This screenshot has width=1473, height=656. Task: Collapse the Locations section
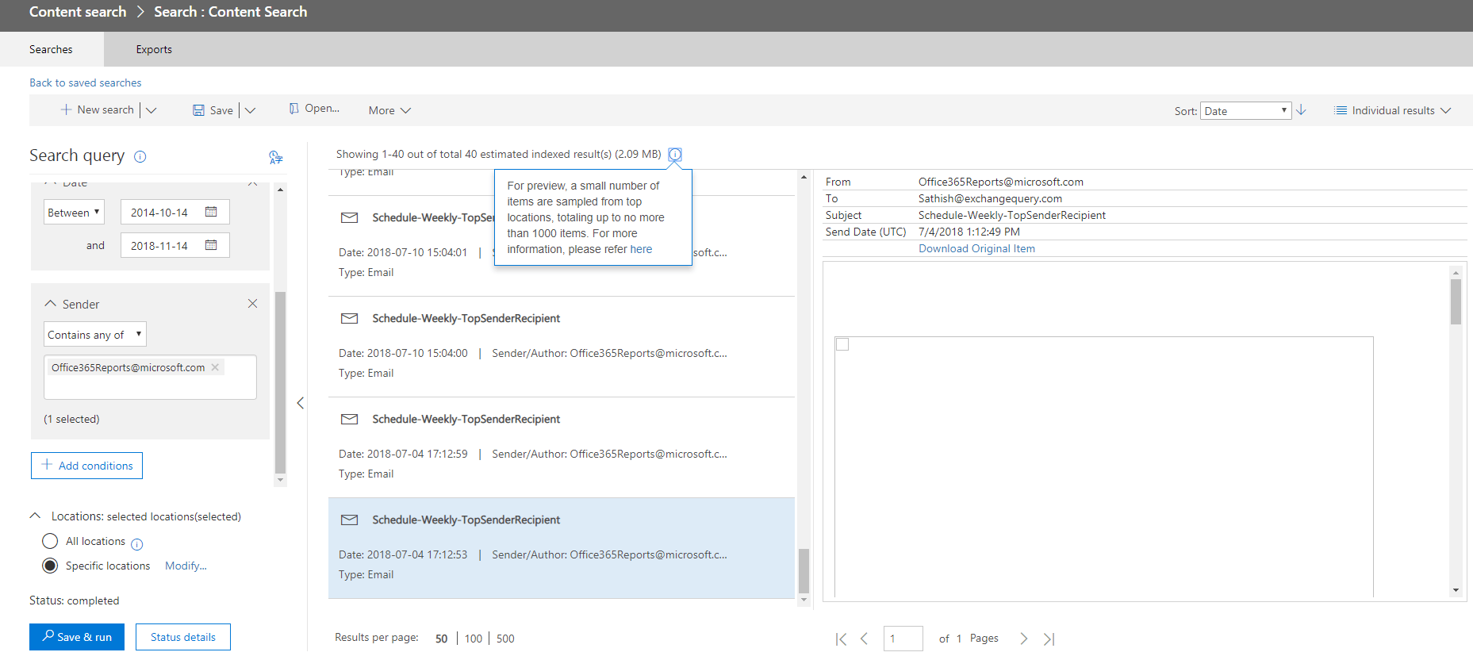tap(35, 516)
